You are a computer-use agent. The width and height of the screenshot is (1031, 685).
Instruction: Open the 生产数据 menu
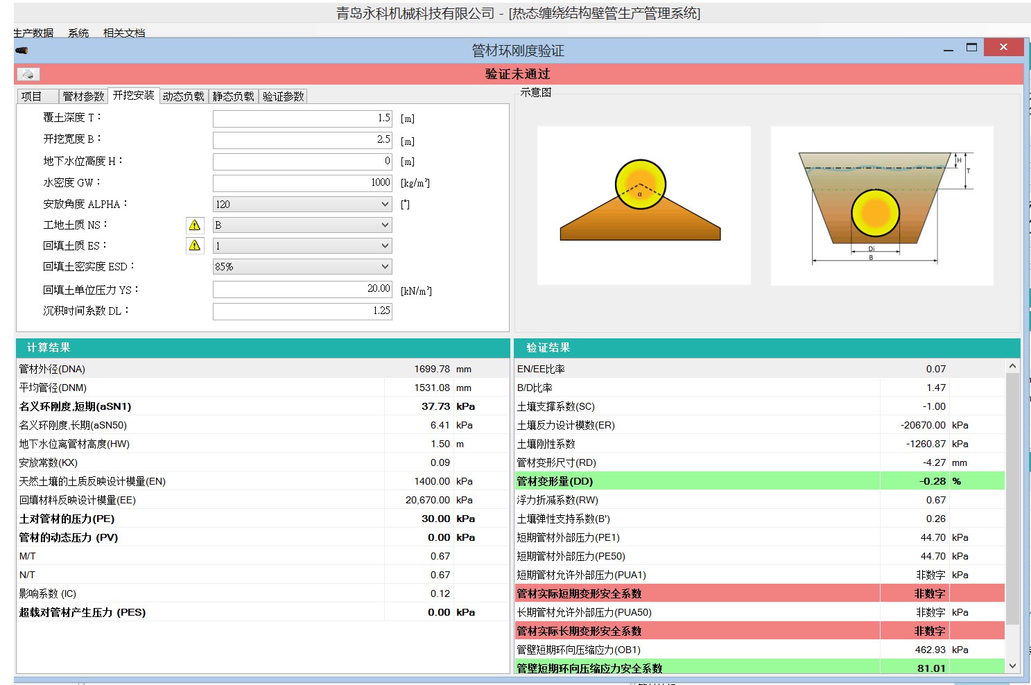click(x=33, y=33)
